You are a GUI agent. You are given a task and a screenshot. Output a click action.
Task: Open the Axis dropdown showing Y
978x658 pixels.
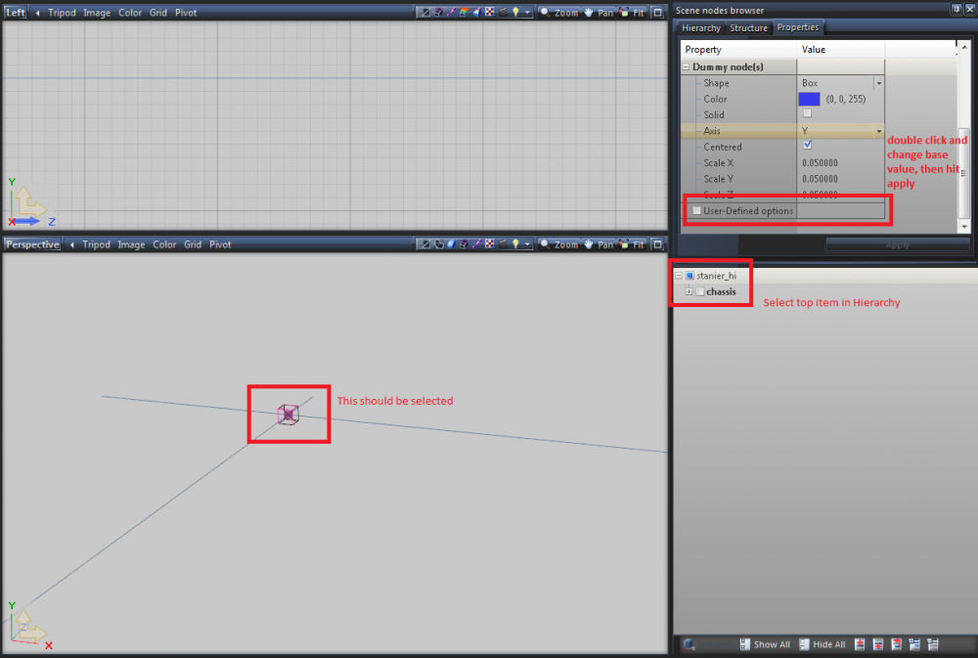coord(879,131)
